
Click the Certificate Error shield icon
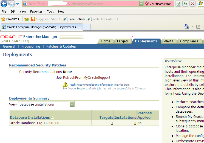pyautogui.click(x=147, y=4)
